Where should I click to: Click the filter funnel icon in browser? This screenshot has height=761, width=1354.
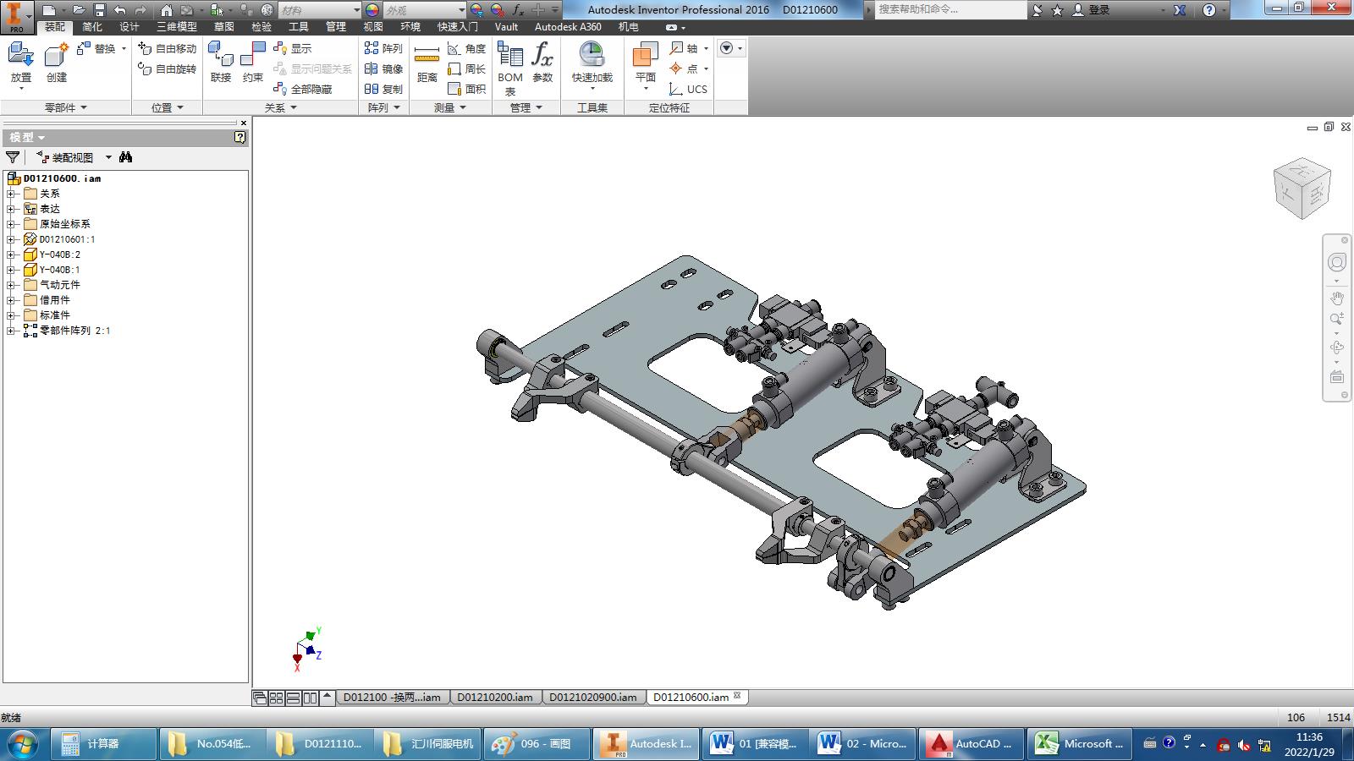pyautogui.click(x=12, y=156)
